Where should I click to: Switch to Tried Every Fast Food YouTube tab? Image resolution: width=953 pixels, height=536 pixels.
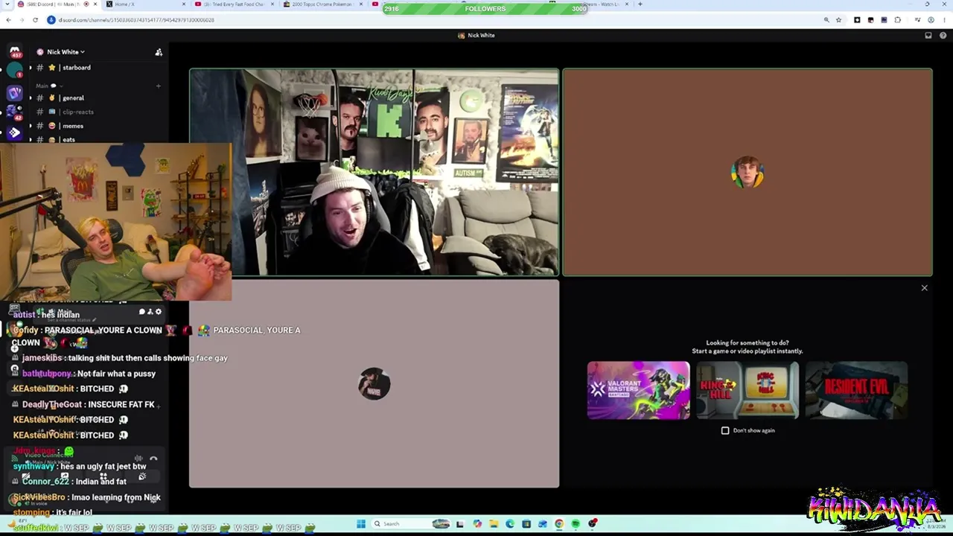(233, 4)
